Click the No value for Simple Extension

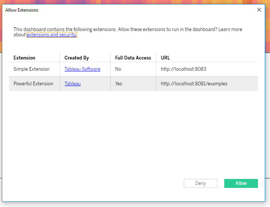coord(118,69)
